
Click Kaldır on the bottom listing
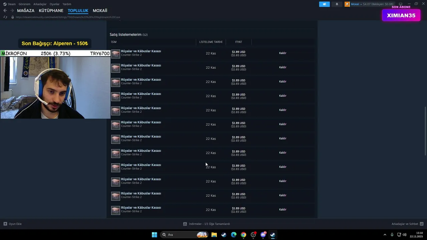(283, 210)
